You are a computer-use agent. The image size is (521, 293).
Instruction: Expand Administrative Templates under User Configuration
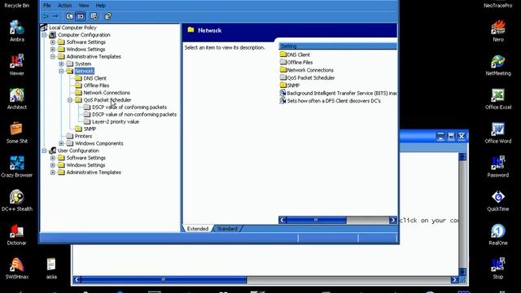pos(53,173)
